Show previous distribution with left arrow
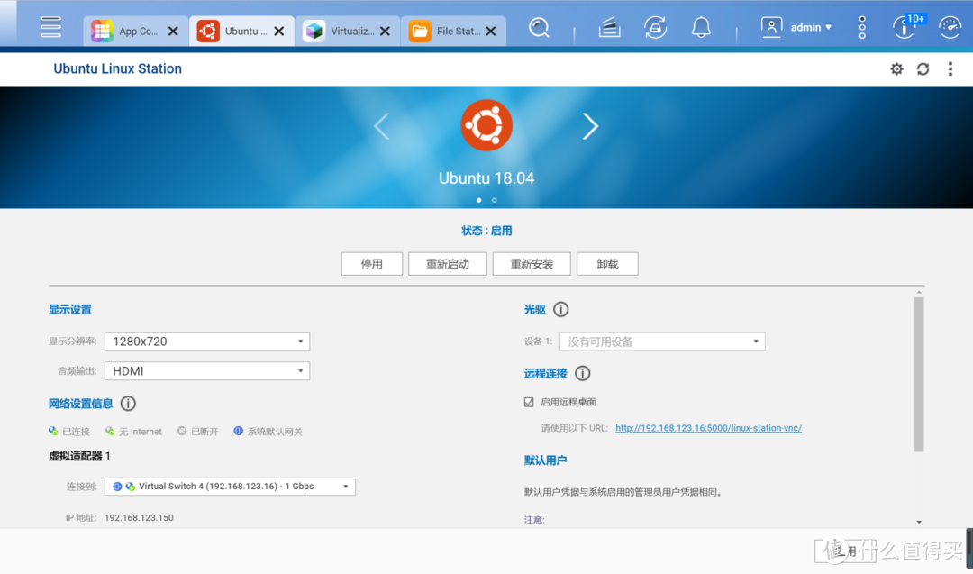Viewport: 973px width, 574px height. pos(382,126)
